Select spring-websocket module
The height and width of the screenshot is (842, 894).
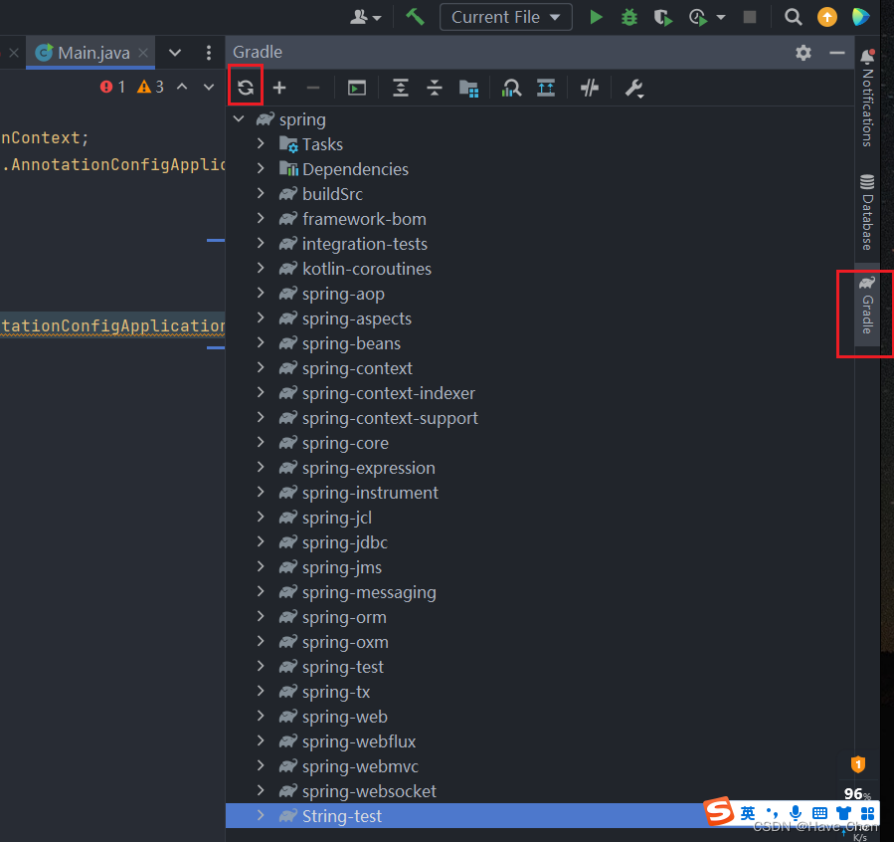click(369, 791)
